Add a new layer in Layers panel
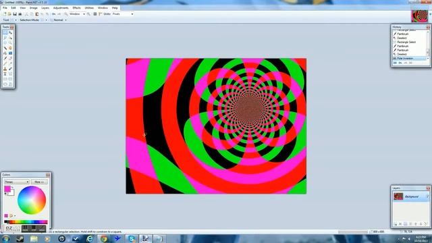This screenshot has width=432, height=243. (396, 224)
